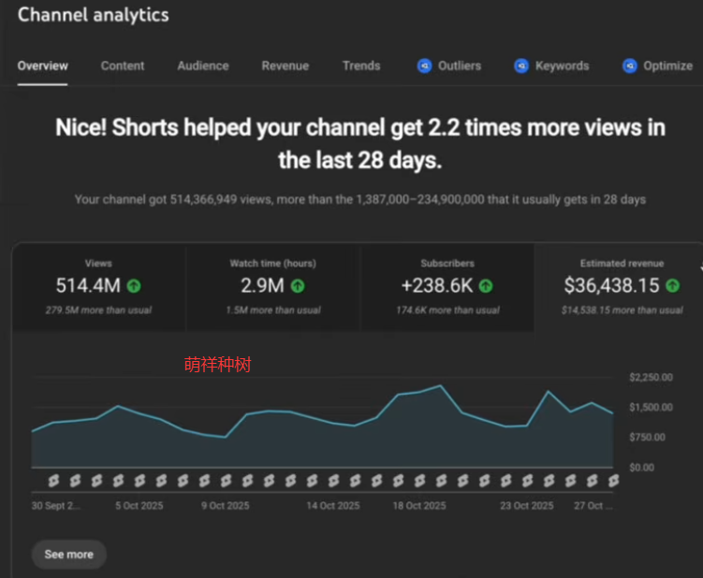Click the $2,250.00 axis label
The width and height of the screenshot is (703, 578).
[x=651, y=377]
